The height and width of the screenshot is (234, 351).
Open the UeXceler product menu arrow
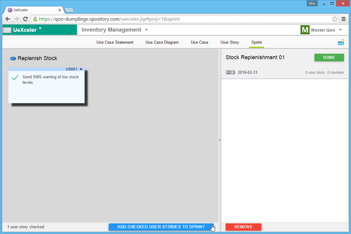click(40, 28)
